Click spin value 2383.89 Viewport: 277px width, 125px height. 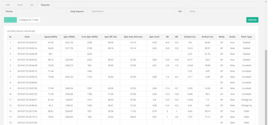(69, 117)
